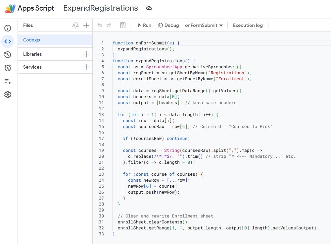The height and width of the screenshot is (244, 331).
Task: Click the Apps Script logo
Action: tap(10, 8)
